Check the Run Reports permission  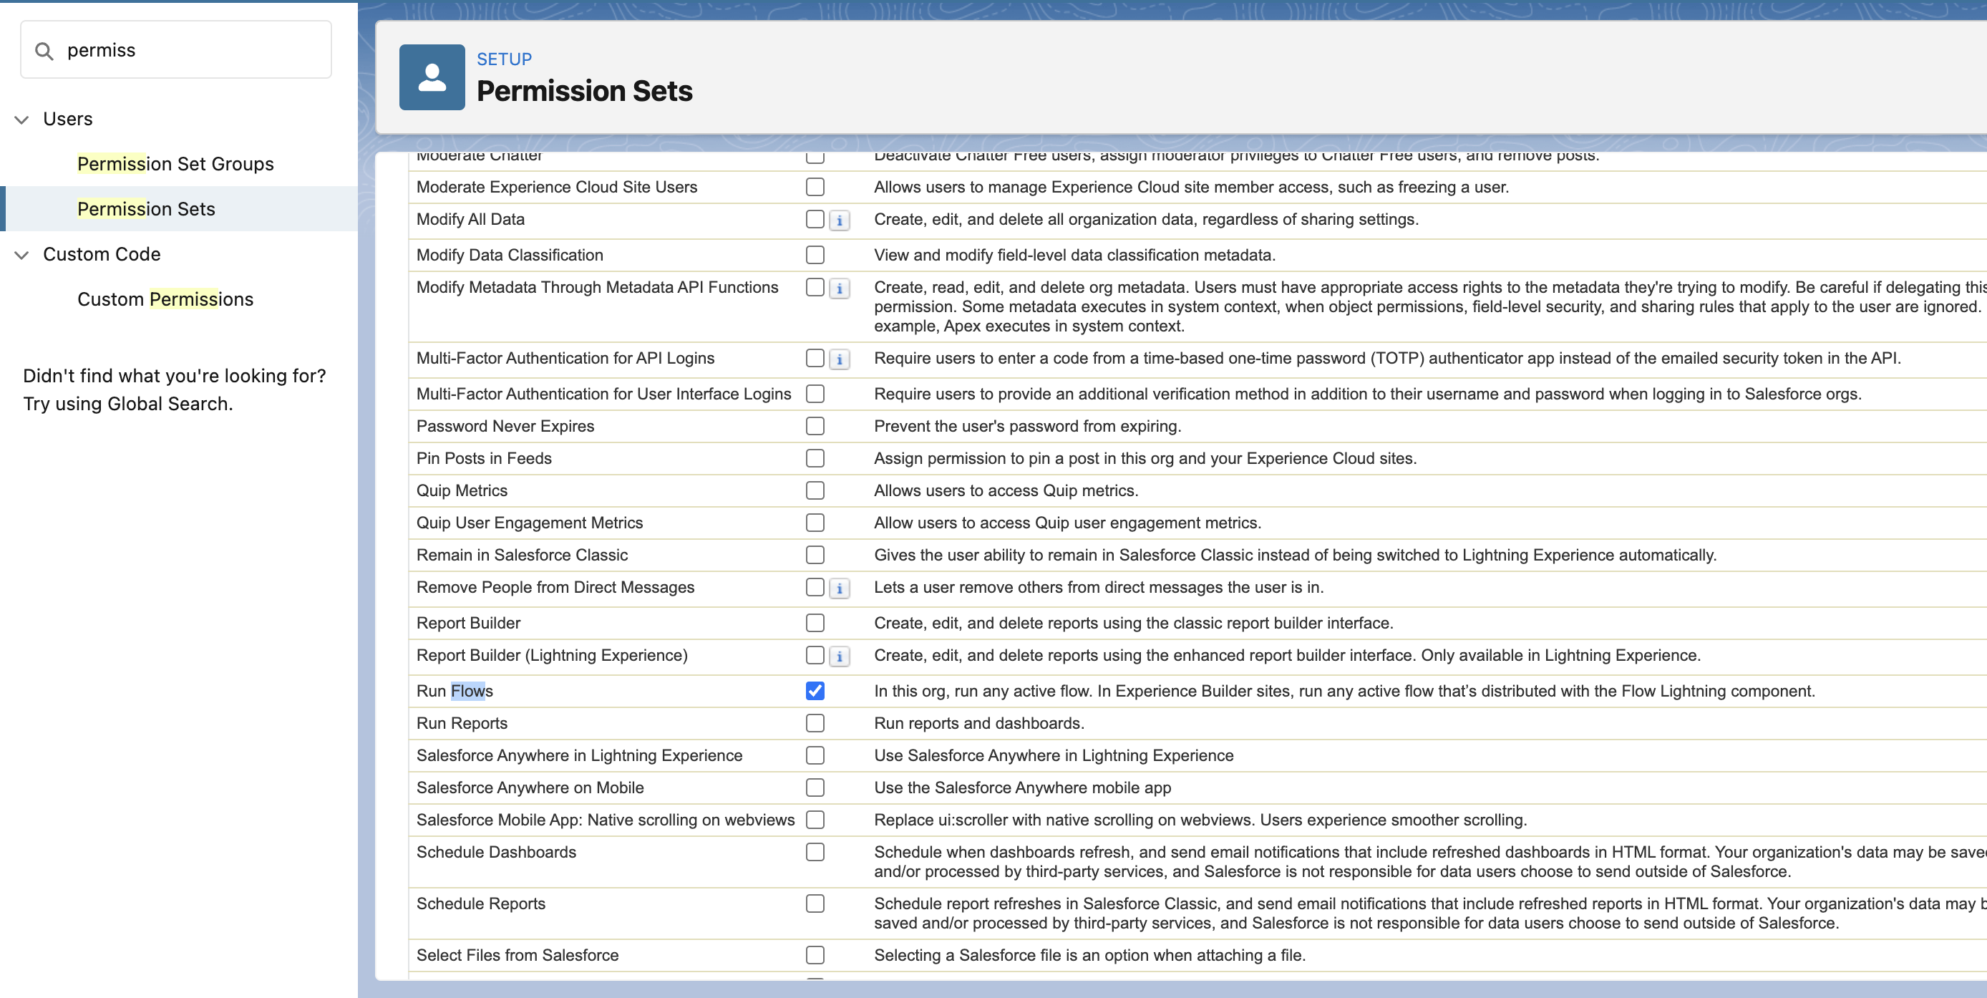click(815, 722)
